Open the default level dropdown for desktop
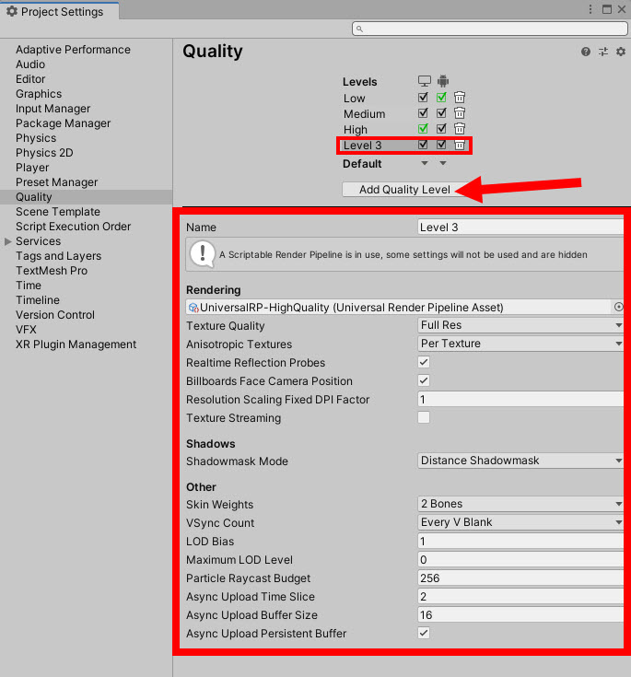631x677 pixels. 425,163
